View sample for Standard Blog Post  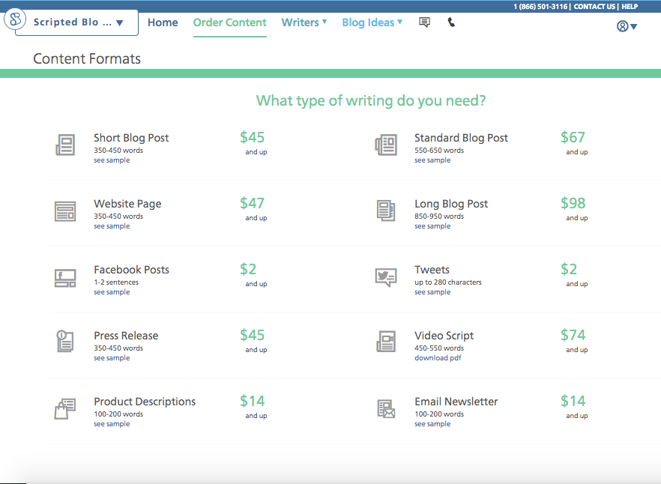[432, 160]
